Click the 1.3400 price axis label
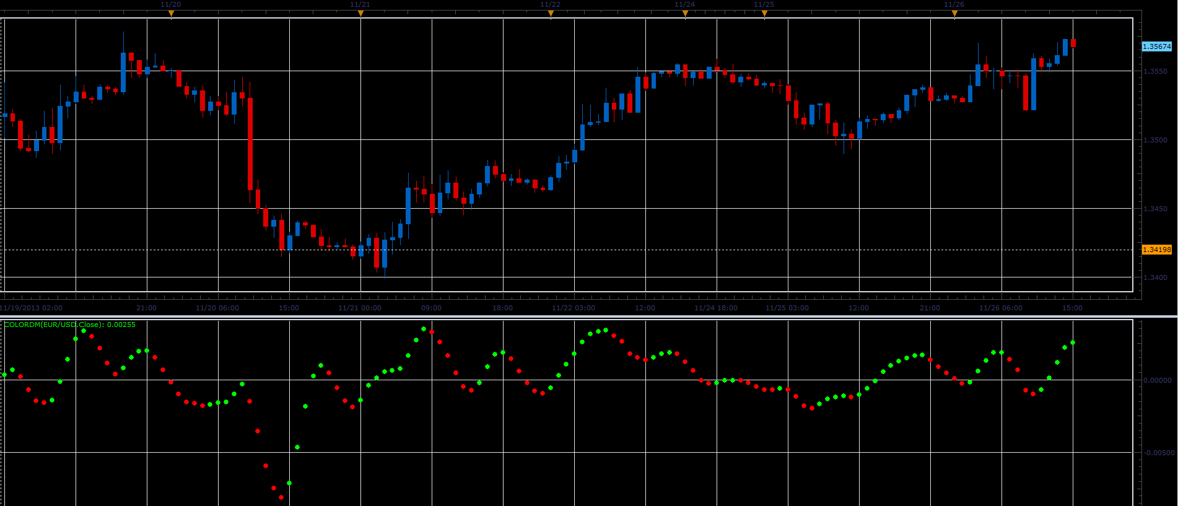The height and width of the screenshot is (506, 1178). [x=1155, y=277]
